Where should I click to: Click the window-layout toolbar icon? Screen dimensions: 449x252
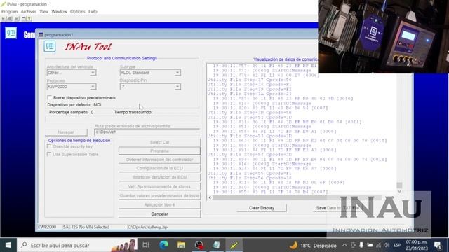pyautogui.click(x=24, y=19)
